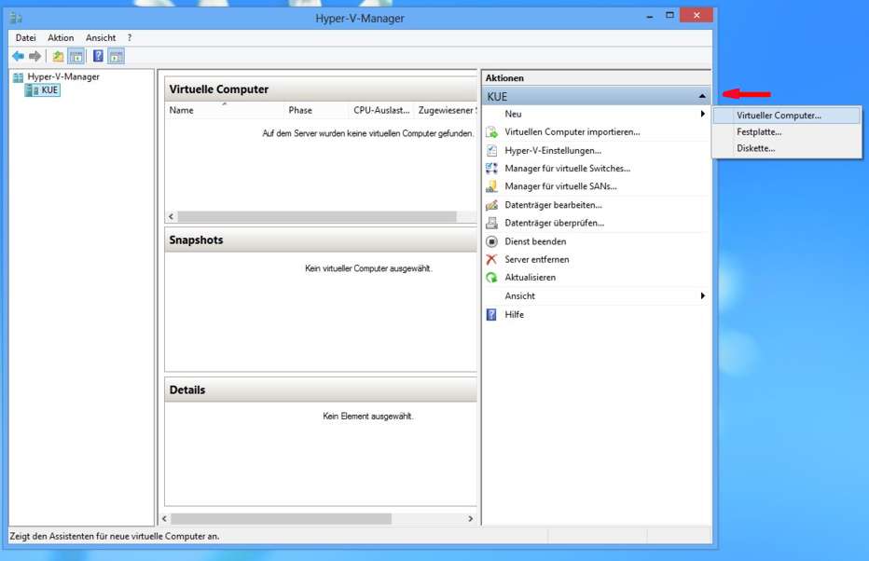Image resolution: width=869 pixels, height=561 pixels.
Task: Click Aktualisieren action
Action: [530, 278]
